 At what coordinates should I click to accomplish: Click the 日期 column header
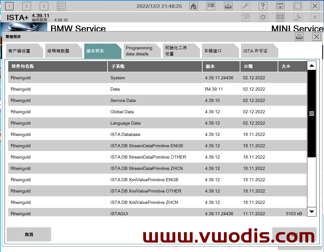tap(259, 66)
